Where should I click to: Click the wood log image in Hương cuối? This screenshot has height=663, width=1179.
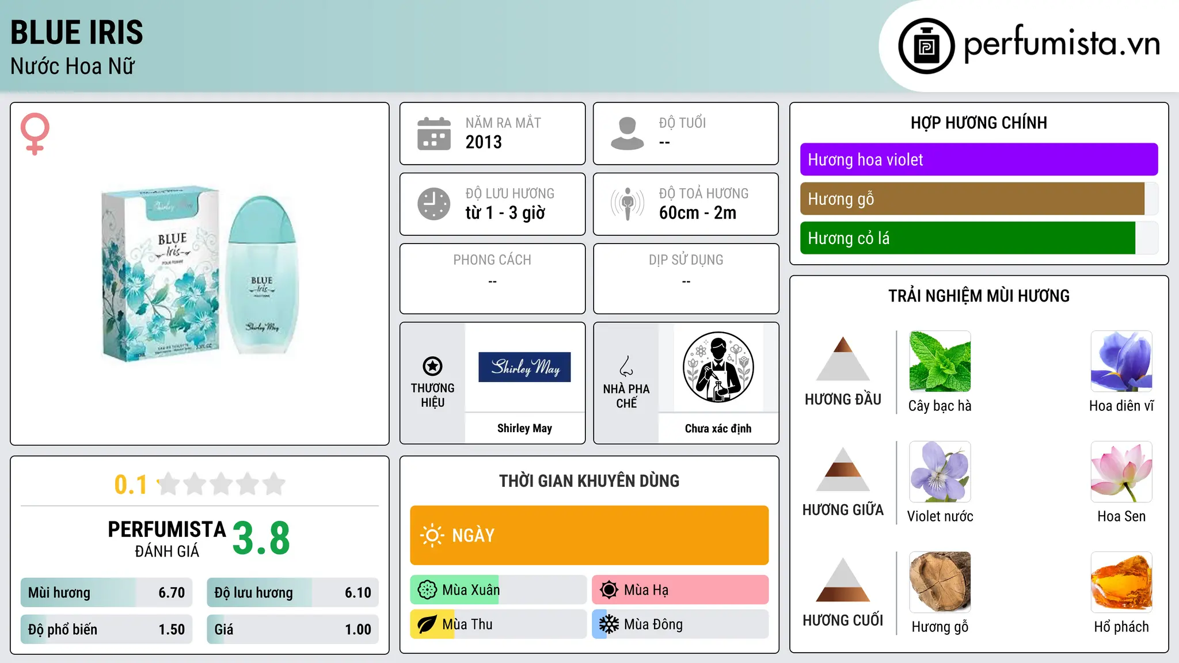coord(940,582)
